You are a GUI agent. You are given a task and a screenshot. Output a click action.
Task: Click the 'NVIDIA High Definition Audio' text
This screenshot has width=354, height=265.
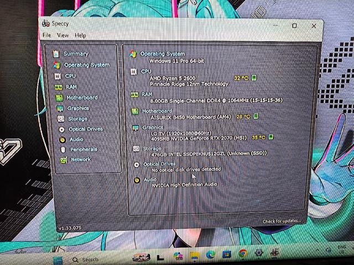coord(184,185)
